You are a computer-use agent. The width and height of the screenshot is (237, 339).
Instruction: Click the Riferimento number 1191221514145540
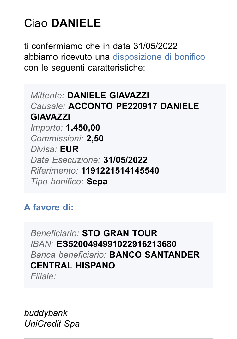pyautogui.click(x=120, y=170)
